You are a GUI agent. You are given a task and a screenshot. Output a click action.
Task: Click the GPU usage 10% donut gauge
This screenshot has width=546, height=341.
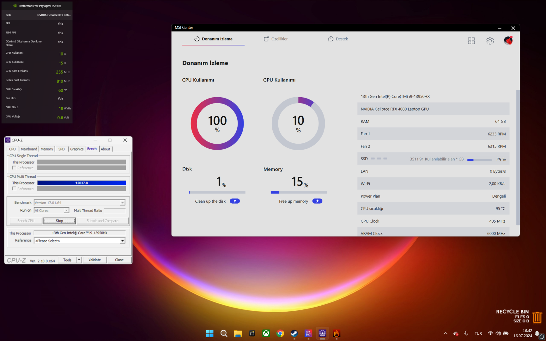click(298, 123)
